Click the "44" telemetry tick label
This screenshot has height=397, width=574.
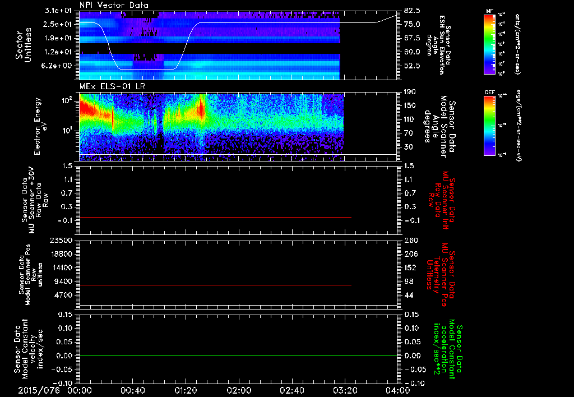point(409,295)
